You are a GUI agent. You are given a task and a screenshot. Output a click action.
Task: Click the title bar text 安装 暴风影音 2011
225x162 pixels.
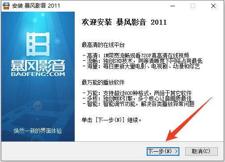pyautogui.click(x=36, y=6)
